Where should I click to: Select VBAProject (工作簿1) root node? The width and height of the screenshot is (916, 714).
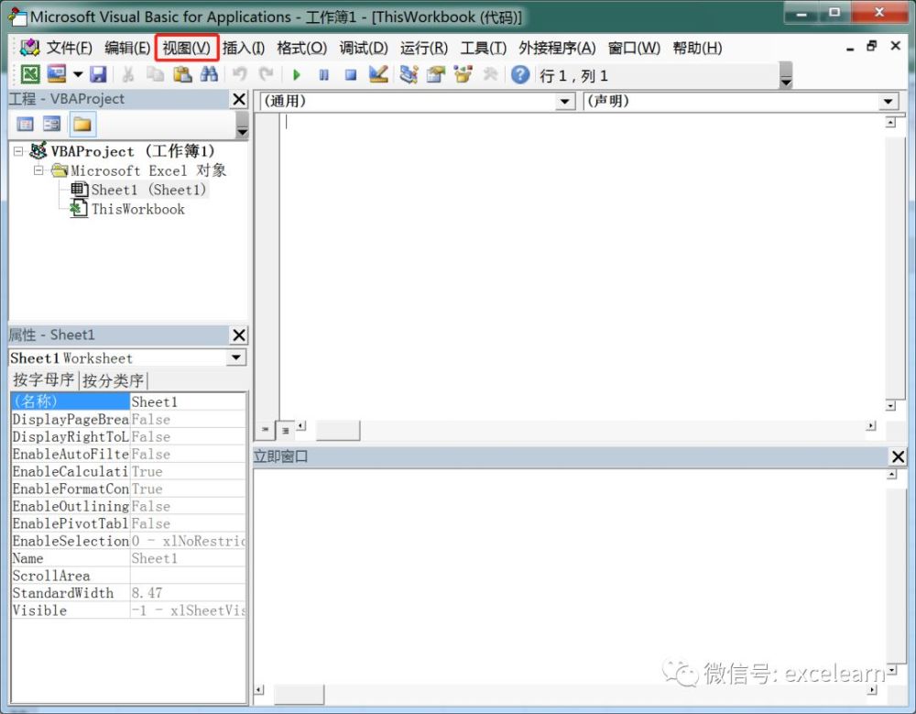pos(133,151)
